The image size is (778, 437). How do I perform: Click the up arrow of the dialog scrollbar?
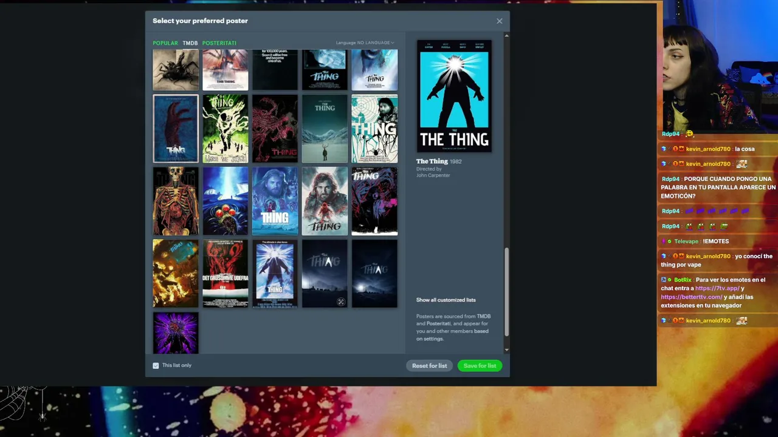click(507, 36)
